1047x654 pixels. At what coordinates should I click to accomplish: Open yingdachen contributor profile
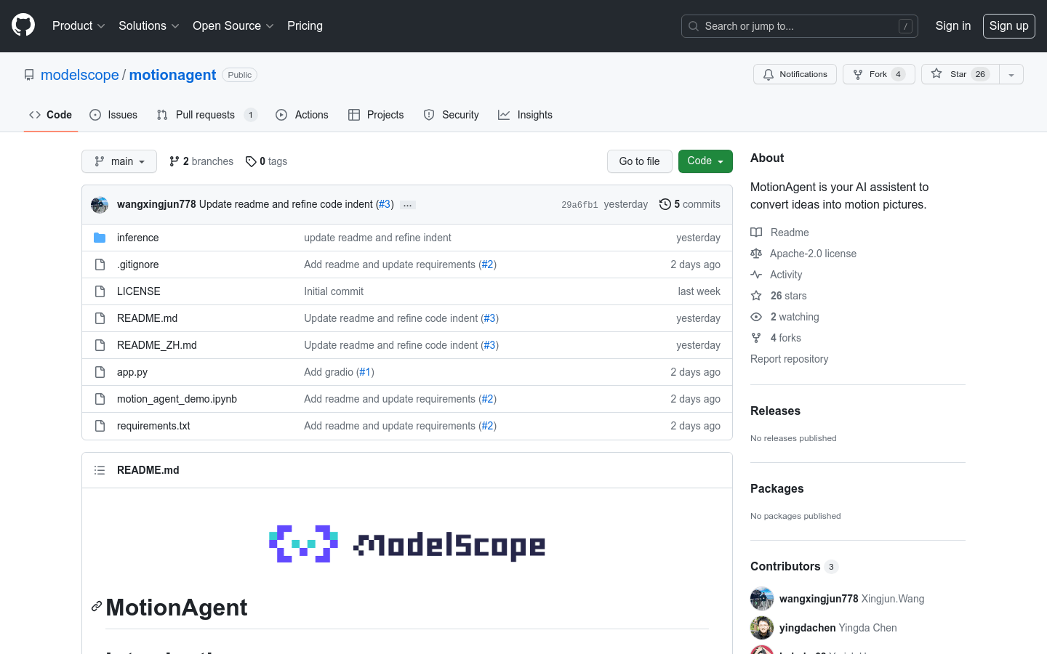click(807, 628)
